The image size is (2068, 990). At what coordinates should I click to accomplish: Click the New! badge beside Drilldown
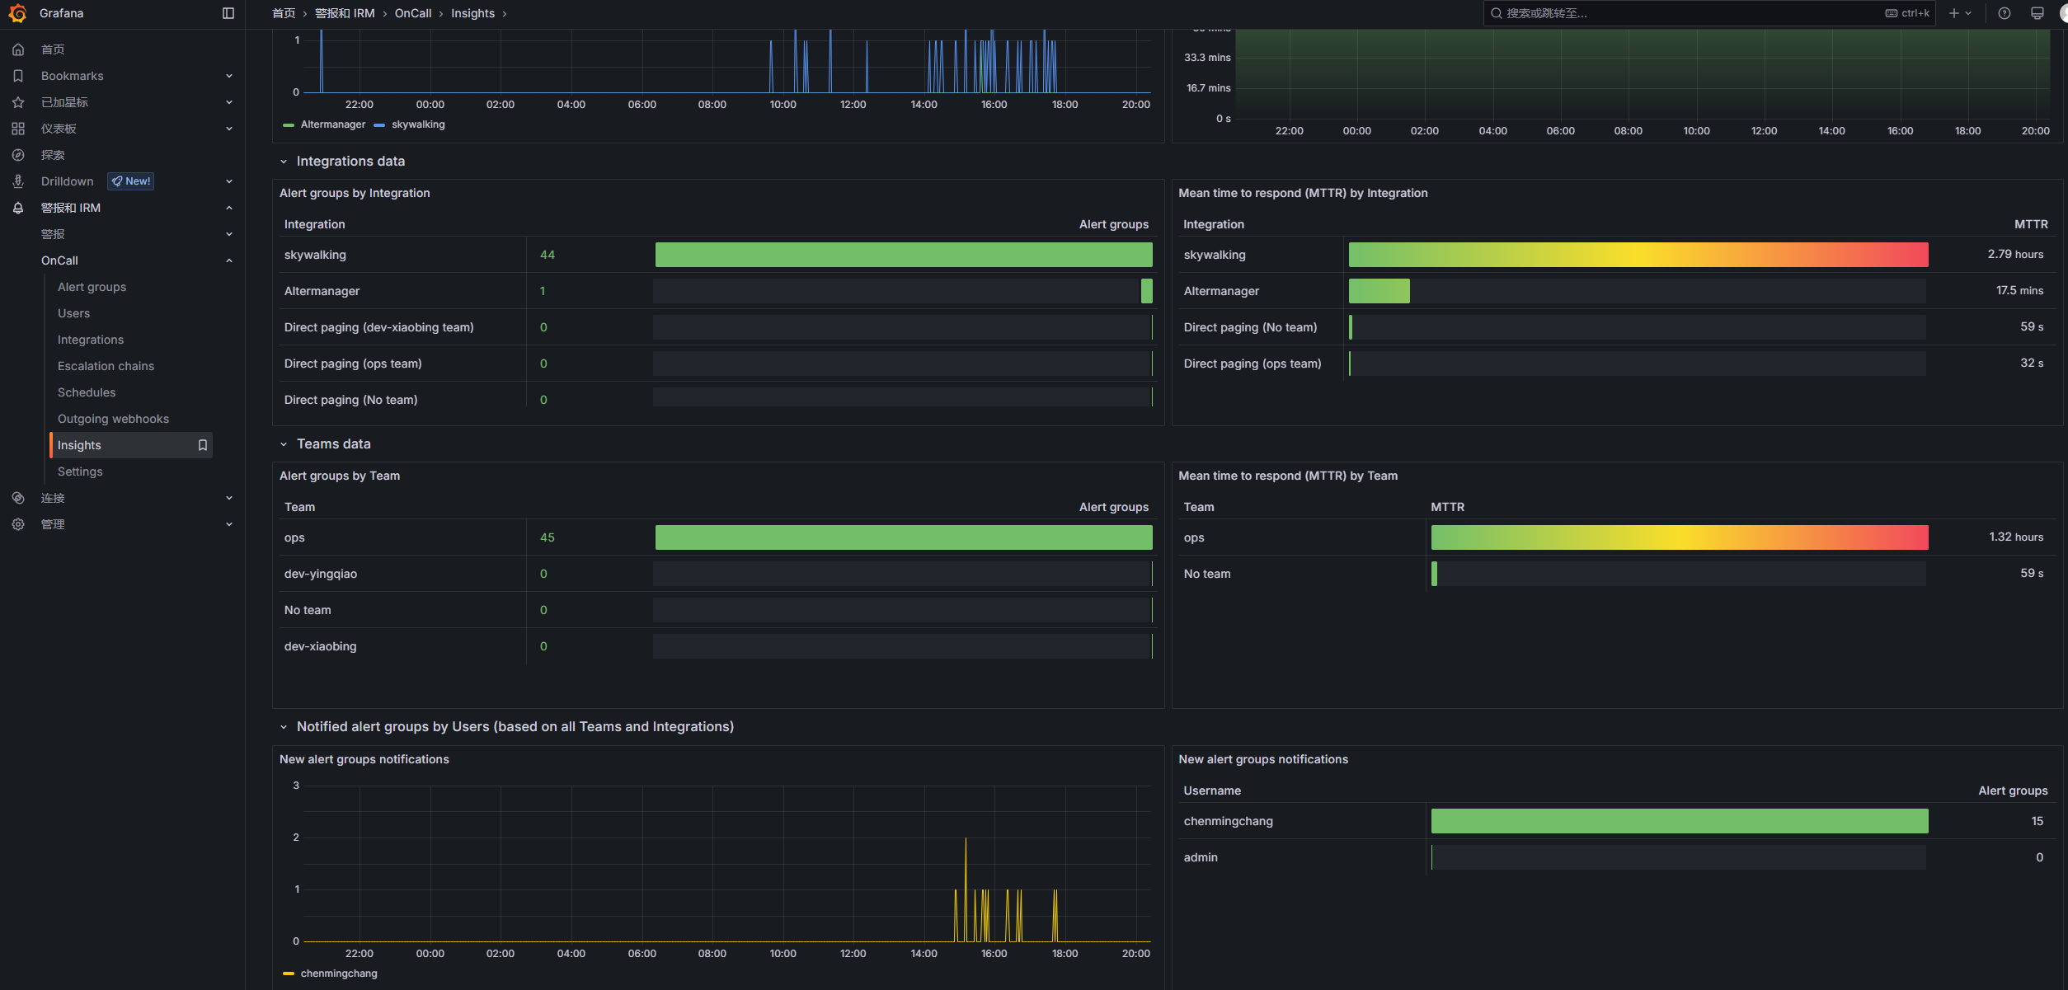point(131,181)
